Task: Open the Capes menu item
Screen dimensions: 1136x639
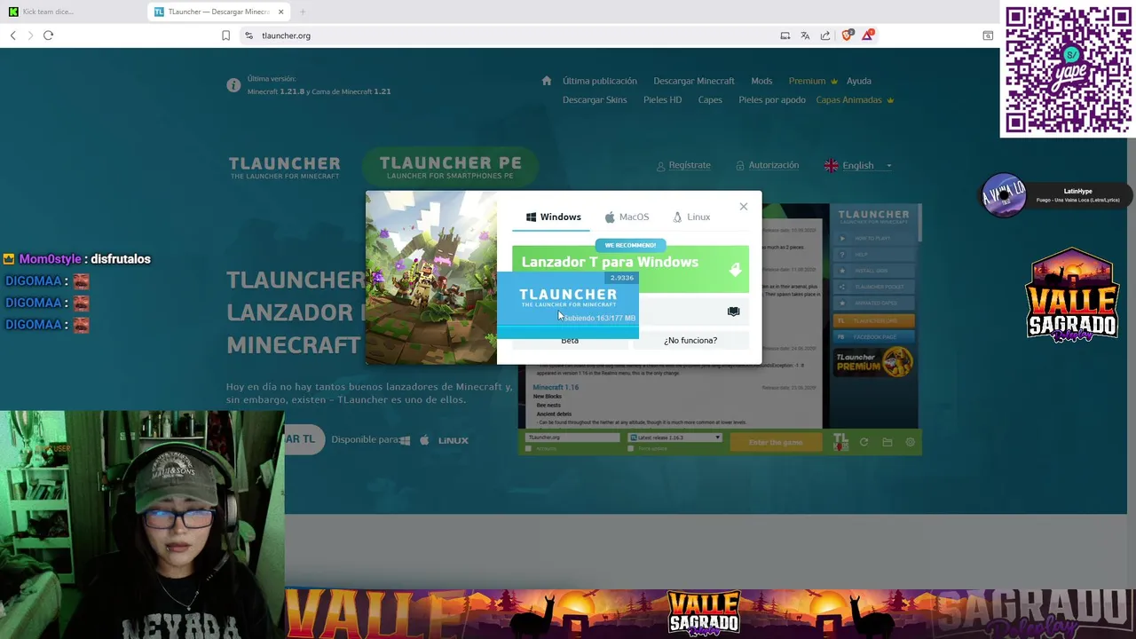Action: tap(710, 99)
